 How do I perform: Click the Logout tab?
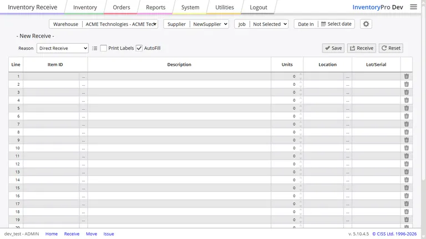point(258,7)
